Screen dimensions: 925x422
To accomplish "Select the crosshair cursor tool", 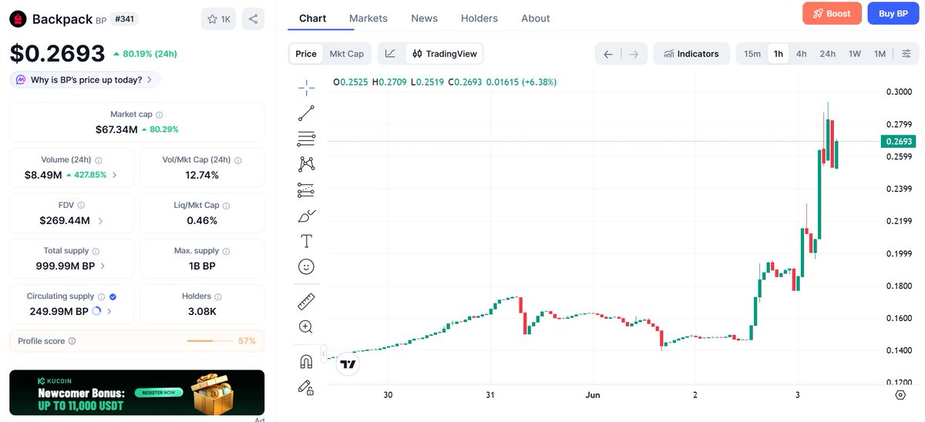I will pyautogui.click(x=306, y=88).
